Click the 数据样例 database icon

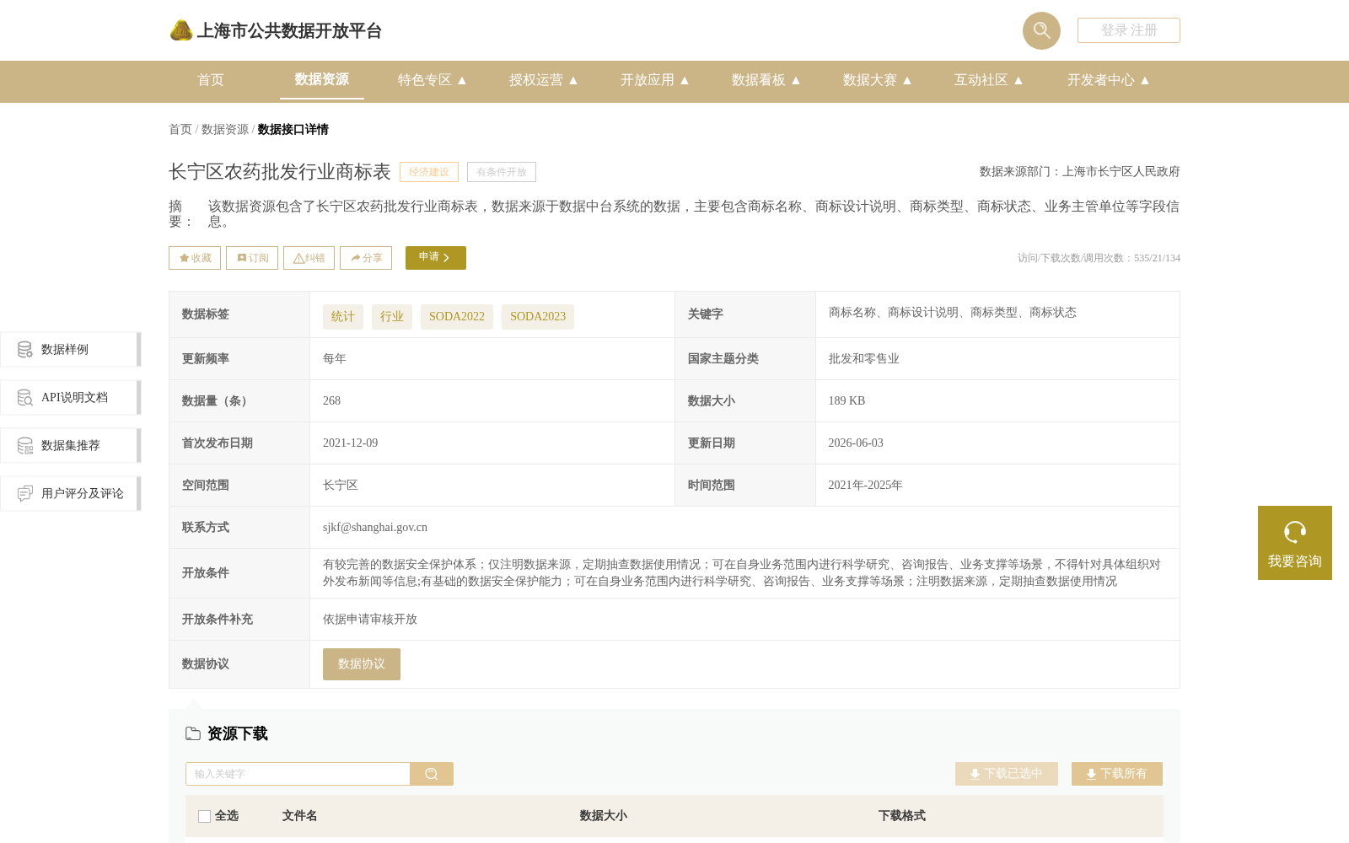[x=25, y=350]
